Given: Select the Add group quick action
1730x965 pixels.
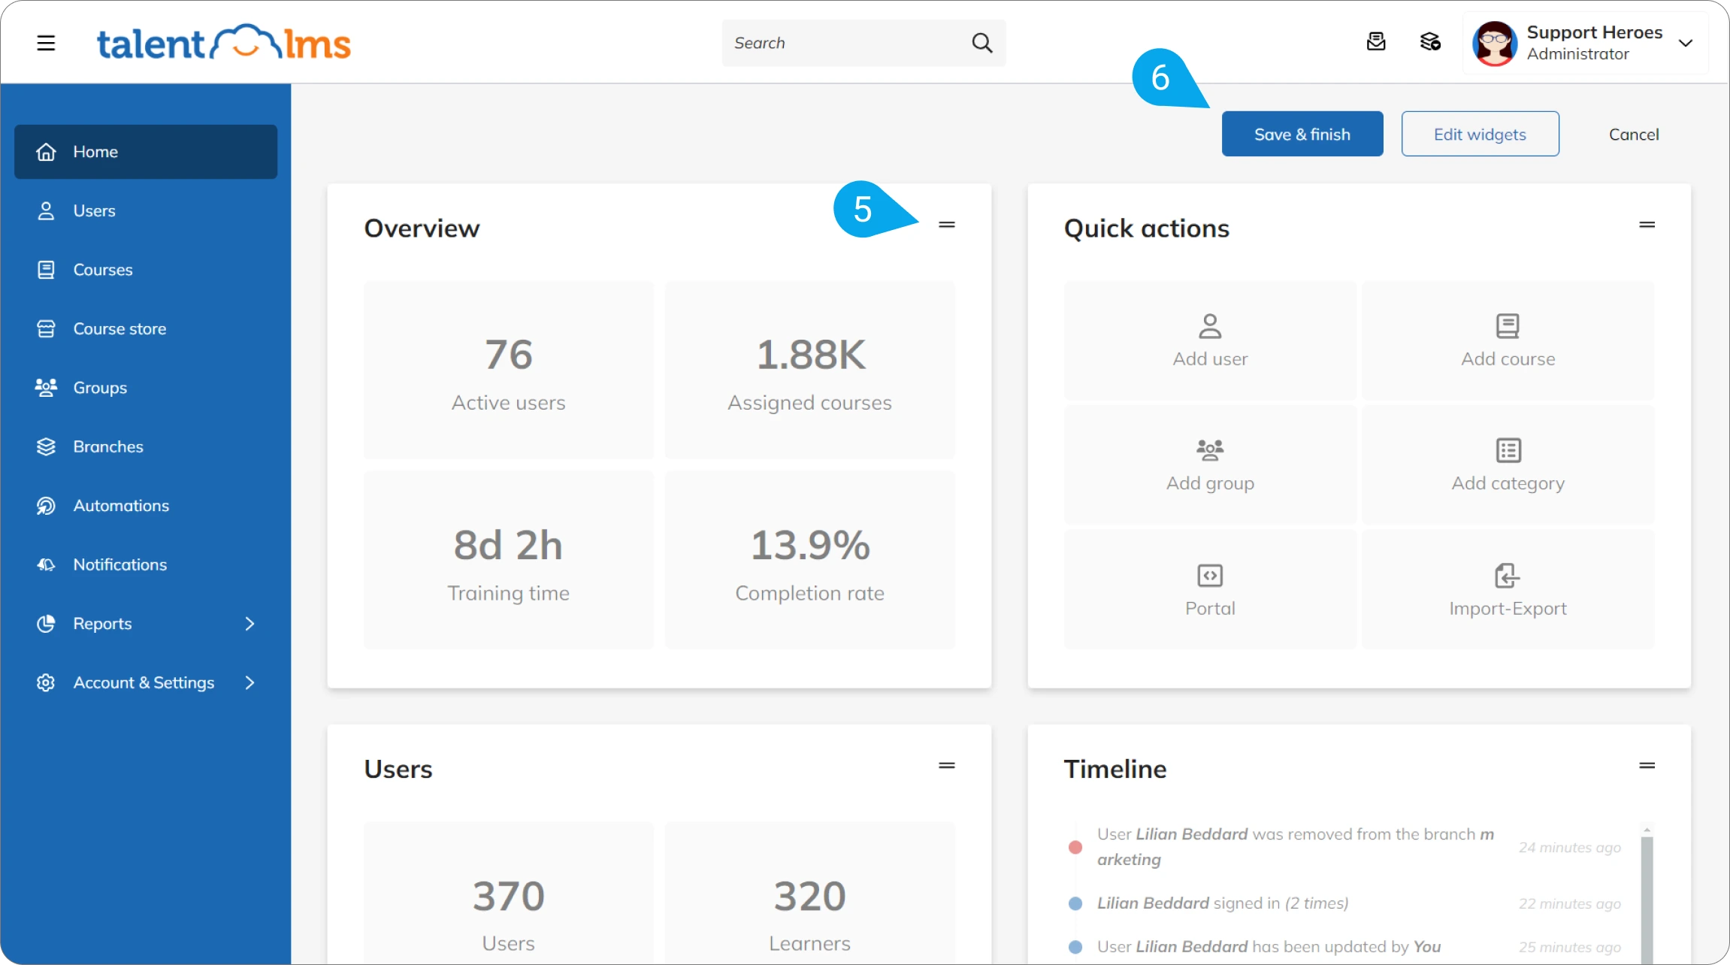Looking at the screenshot, I should click(x=1209, y=465).
